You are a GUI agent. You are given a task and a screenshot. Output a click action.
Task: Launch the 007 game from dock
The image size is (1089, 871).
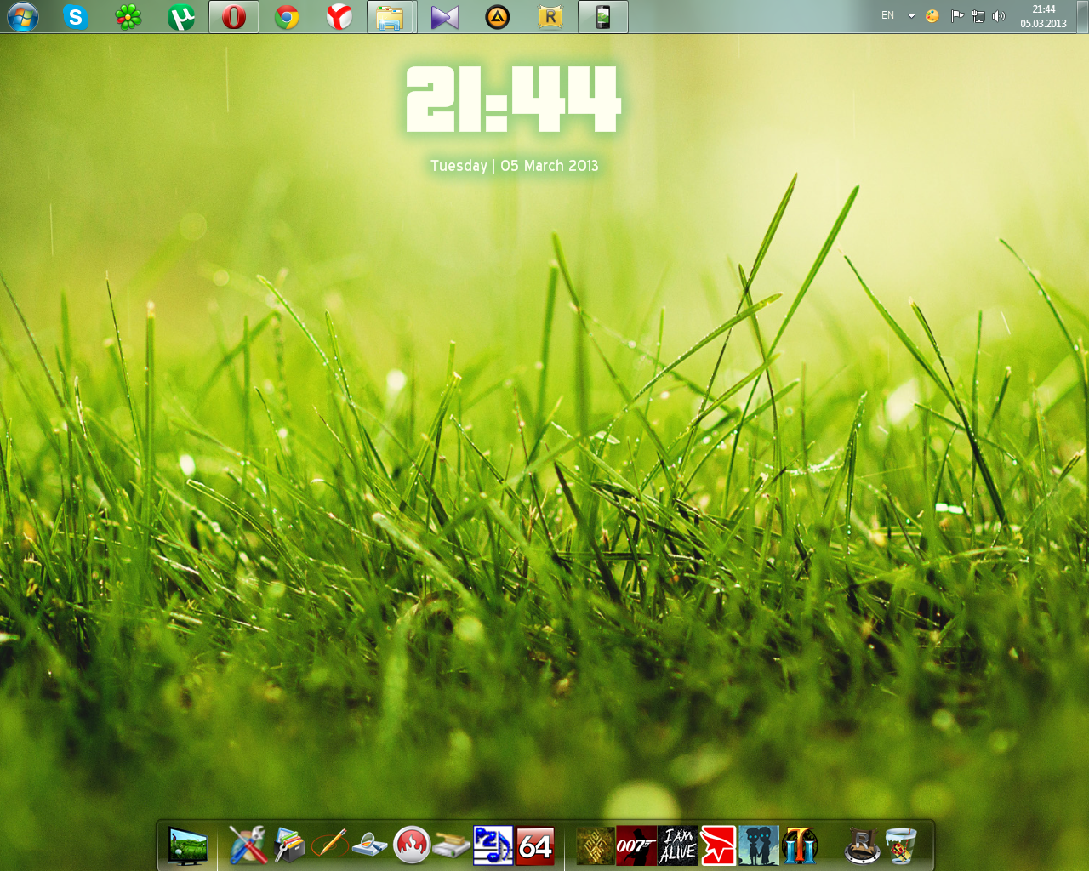click(636, 846)
